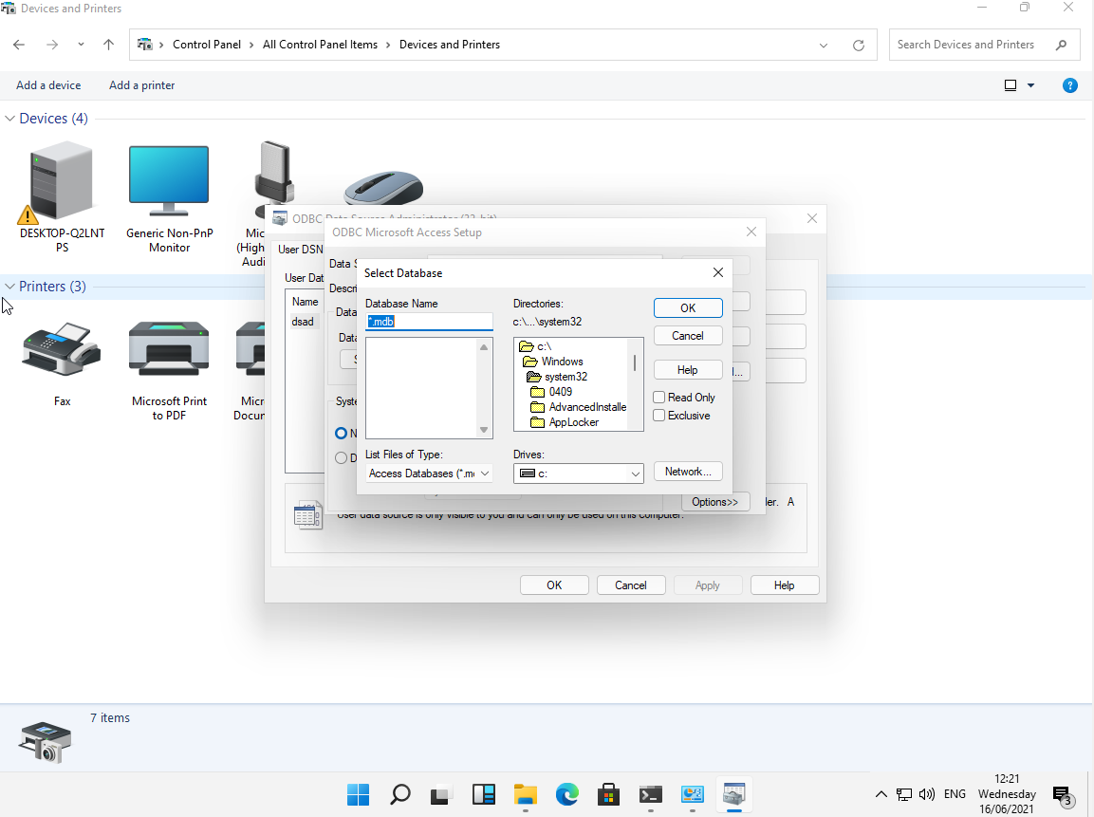Open taskbar Search

click(399, 794)
